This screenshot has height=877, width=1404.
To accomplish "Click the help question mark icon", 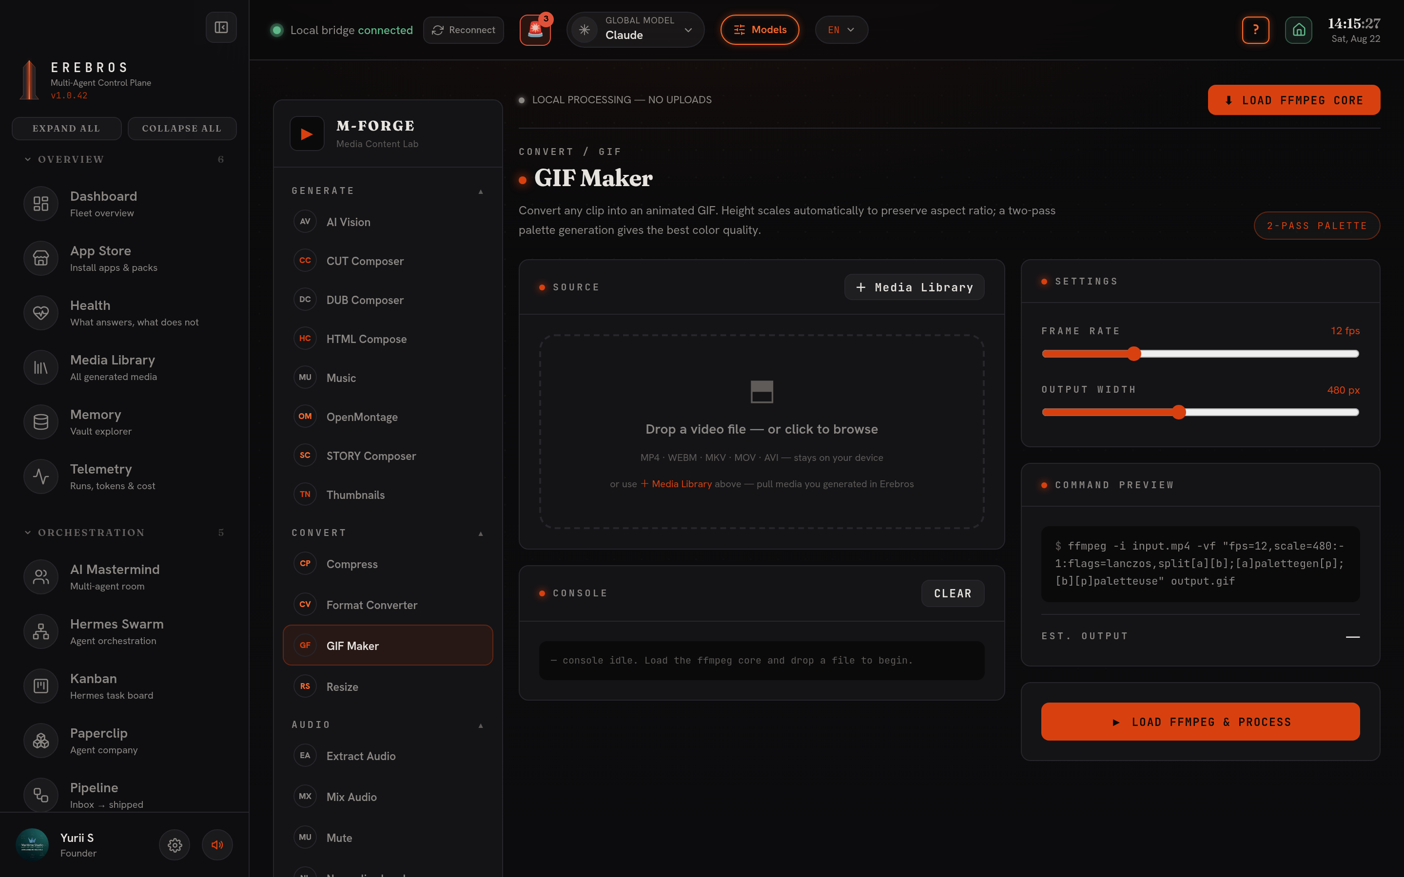I will click(x=1255, y=30).
